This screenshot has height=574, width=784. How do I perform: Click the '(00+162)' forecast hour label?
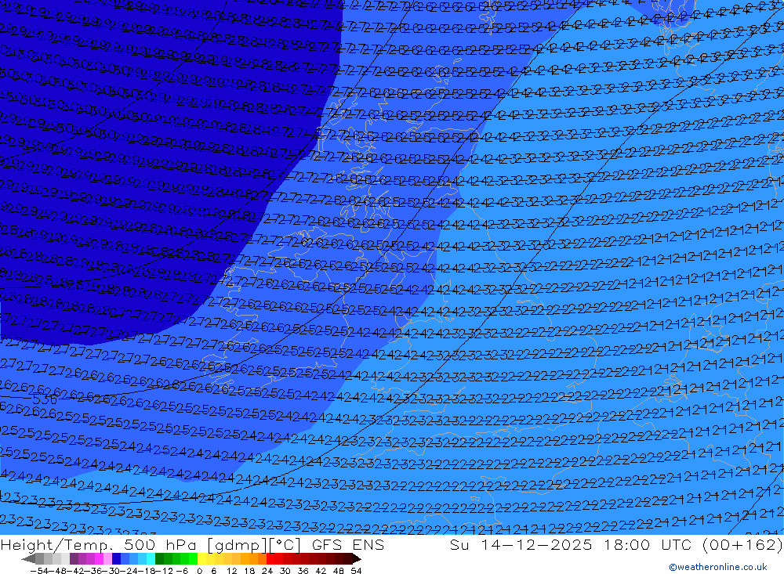(x=742, y=544)
